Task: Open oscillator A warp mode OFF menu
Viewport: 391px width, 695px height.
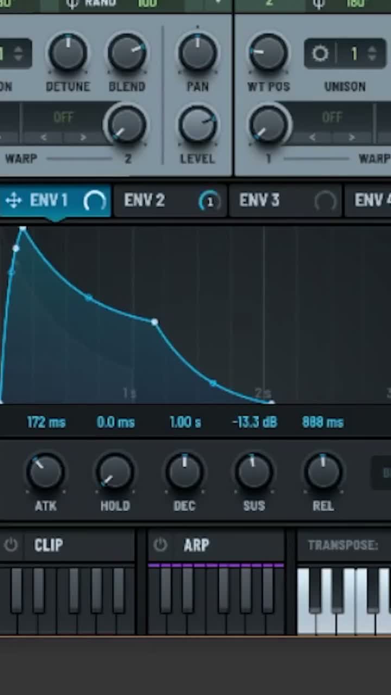Action: [63, 117]
